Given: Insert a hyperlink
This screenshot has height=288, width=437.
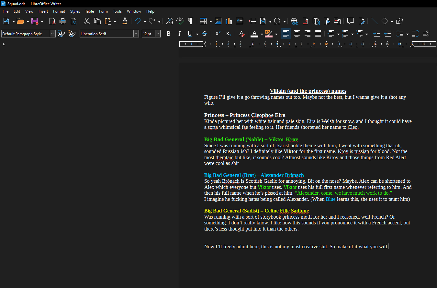Looking at the screenshot, I should [294, 21].
